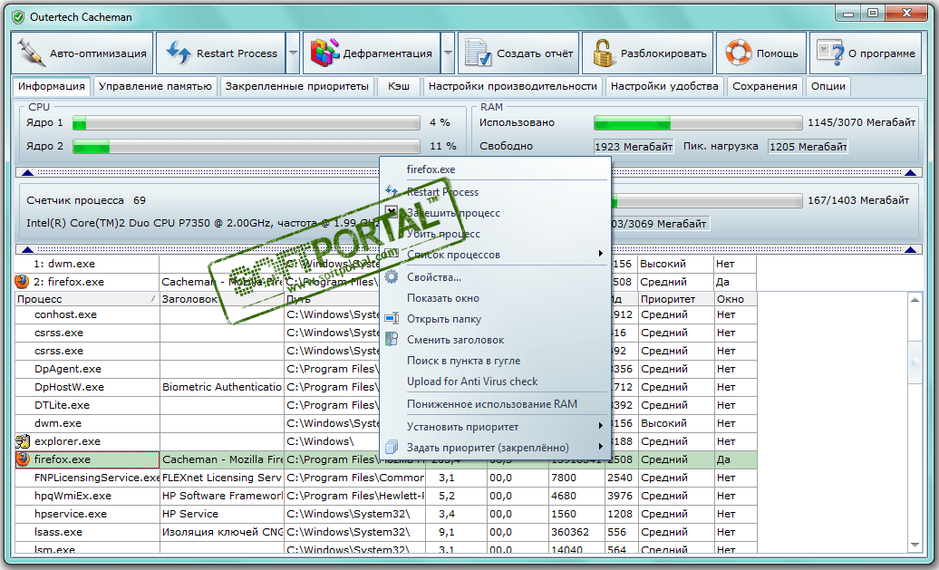This screenshot has width=939, height=570.
Task: Open the Кэш tab
Action: (398, 86)
